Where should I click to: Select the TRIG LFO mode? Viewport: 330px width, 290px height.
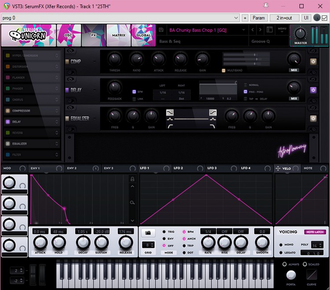(164, 231)
